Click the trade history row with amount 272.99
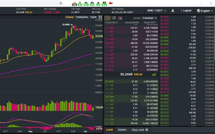This screenshot has height=134, width=215. pos(187,92)
